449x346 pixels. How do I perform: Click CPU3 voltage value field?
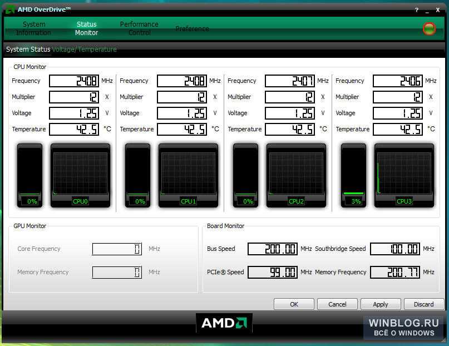[398, 113]
